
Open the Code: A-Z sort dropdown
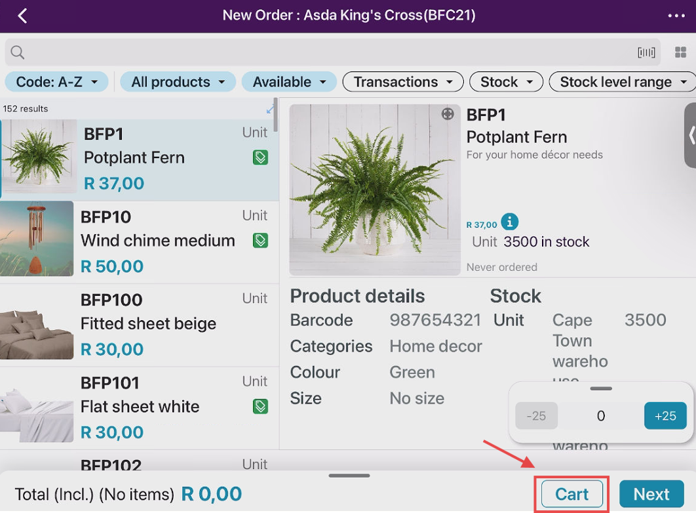(x=56, y=82)
